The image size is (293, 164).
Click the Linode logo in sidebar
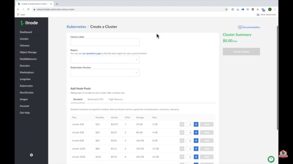pyautogui.click(x=29, y=23)
